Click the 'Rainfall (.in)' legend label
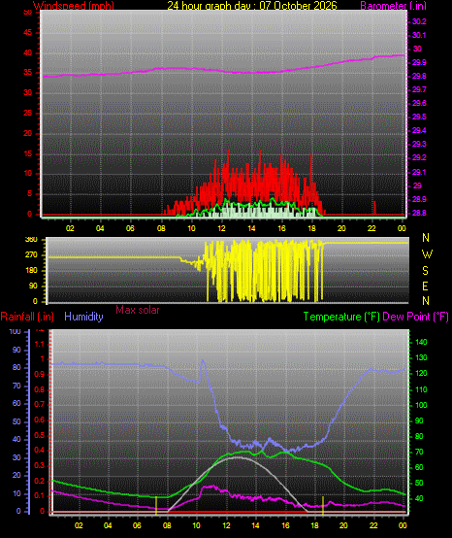The image size is (452, 538). 27,317
